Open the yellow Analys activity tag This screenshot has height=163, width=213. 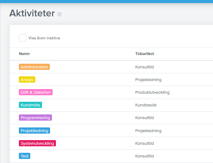27,79
